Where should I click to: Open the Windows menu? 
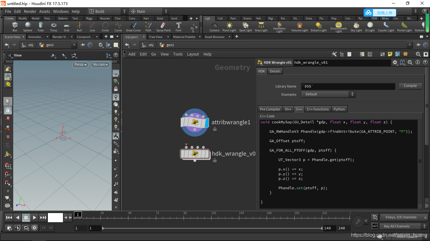(x=61, y=11)
